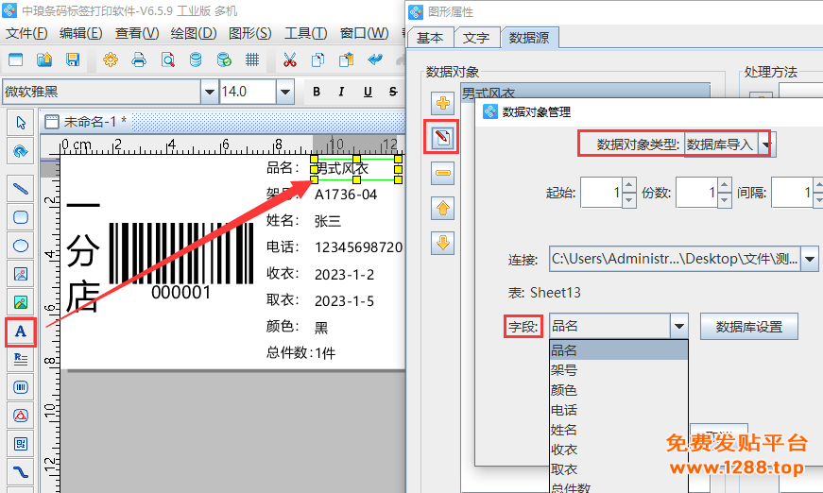Image resolution: width=823 pixels, height=493 pixels.
Task: Move data object up with arrow button
Action: pos(442,208)
